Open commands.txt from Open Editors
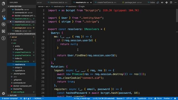This screenshot has height=100, width=178. pos(22,12)
